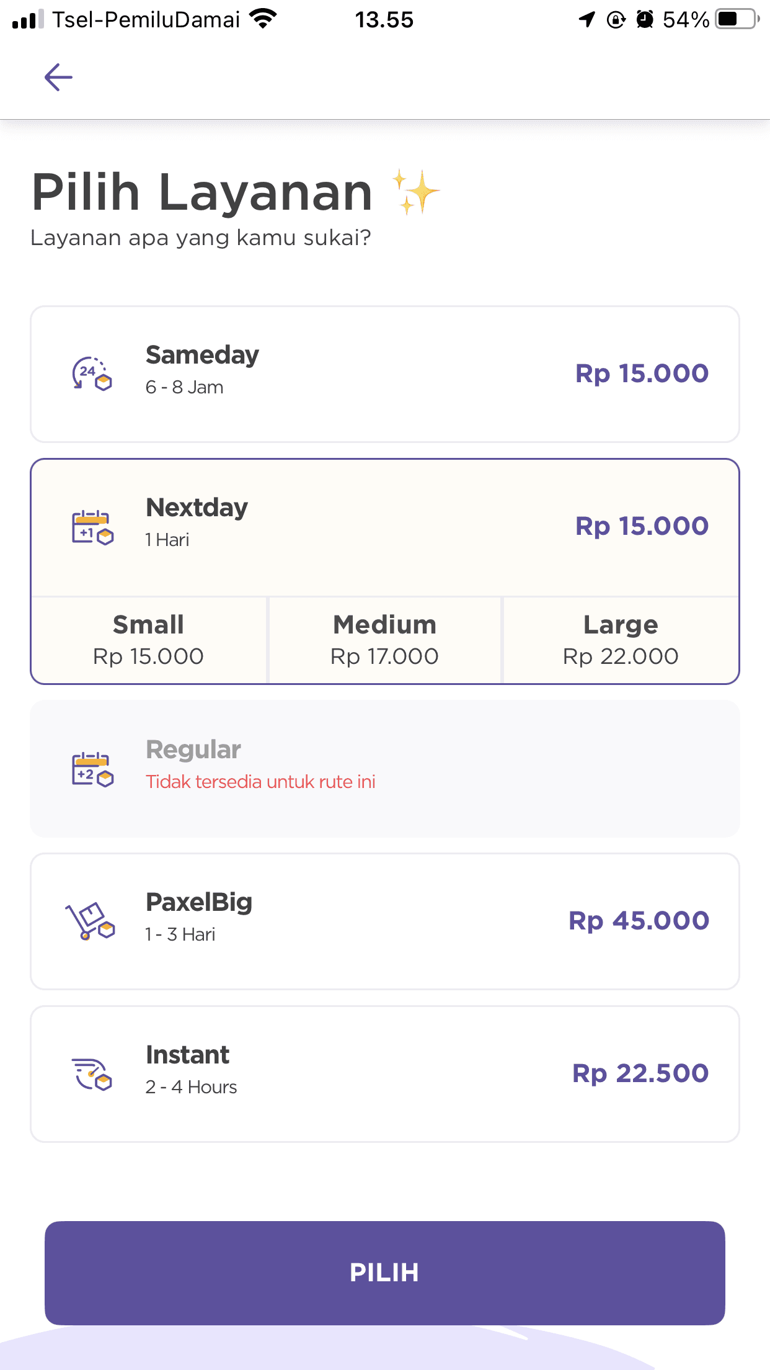
Task: Tap the Instant speedometer package icon
Action: pyautogui.click(x=92, y=1074)
